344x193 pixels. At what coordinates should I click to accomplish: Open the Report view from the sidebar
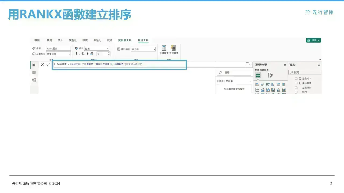coord(34,65)
